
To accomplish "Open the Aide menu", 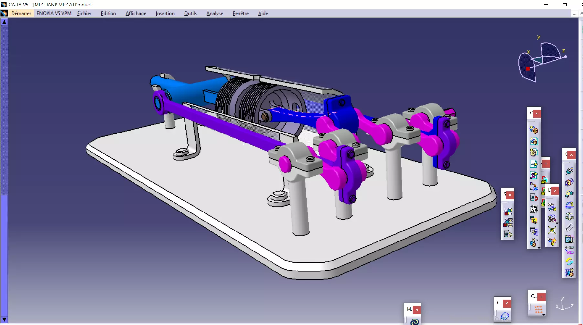I will (x=263, y=13).
